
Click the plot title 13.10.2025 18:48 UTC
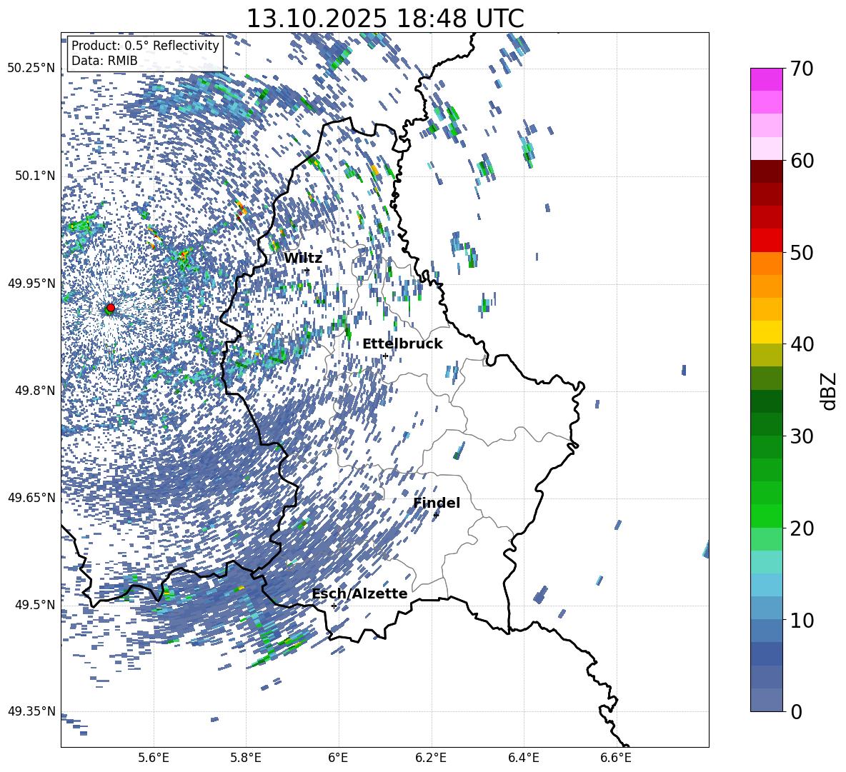coord(385,19)
